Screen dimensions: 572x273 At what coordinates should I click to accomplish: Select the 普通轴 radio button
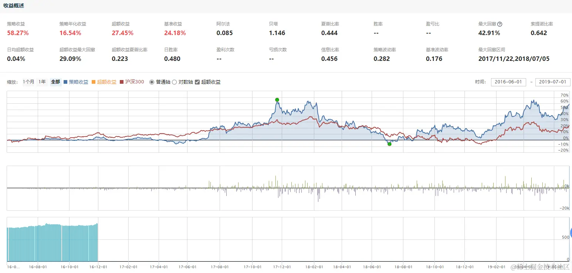coord(152,82)
